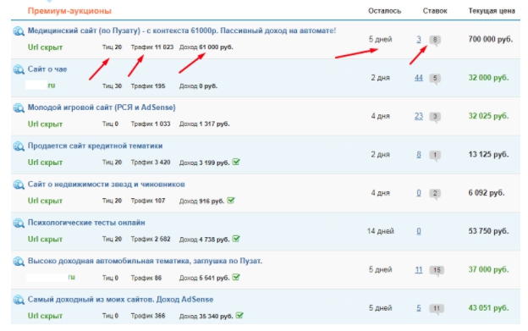Click price 32 025 руб.
The width and height of the screenshot is (528, 331).
[488, 116]
